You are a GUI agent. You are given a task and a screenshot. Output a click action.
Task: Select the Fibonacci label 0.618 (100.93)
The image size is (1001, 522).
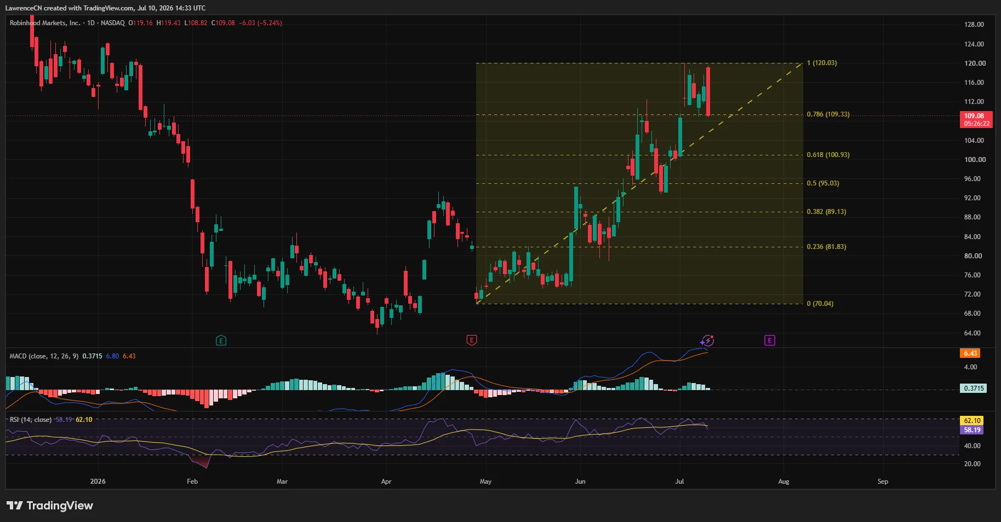pyautogui.click(x=828, y=155)
